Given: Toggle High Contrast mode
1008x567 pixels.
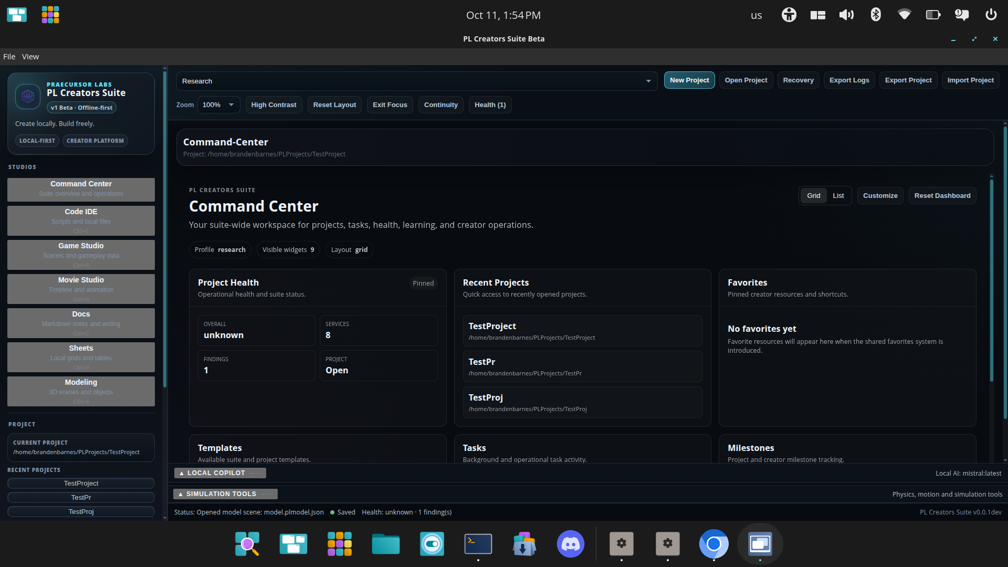Looking at the screenshot, I should tap(274, 105).
